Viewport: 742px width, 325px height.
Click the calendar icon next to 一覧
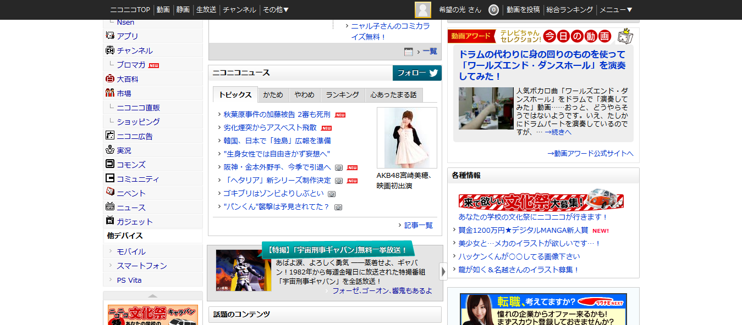pyautogui.click(x=408, y=52)
